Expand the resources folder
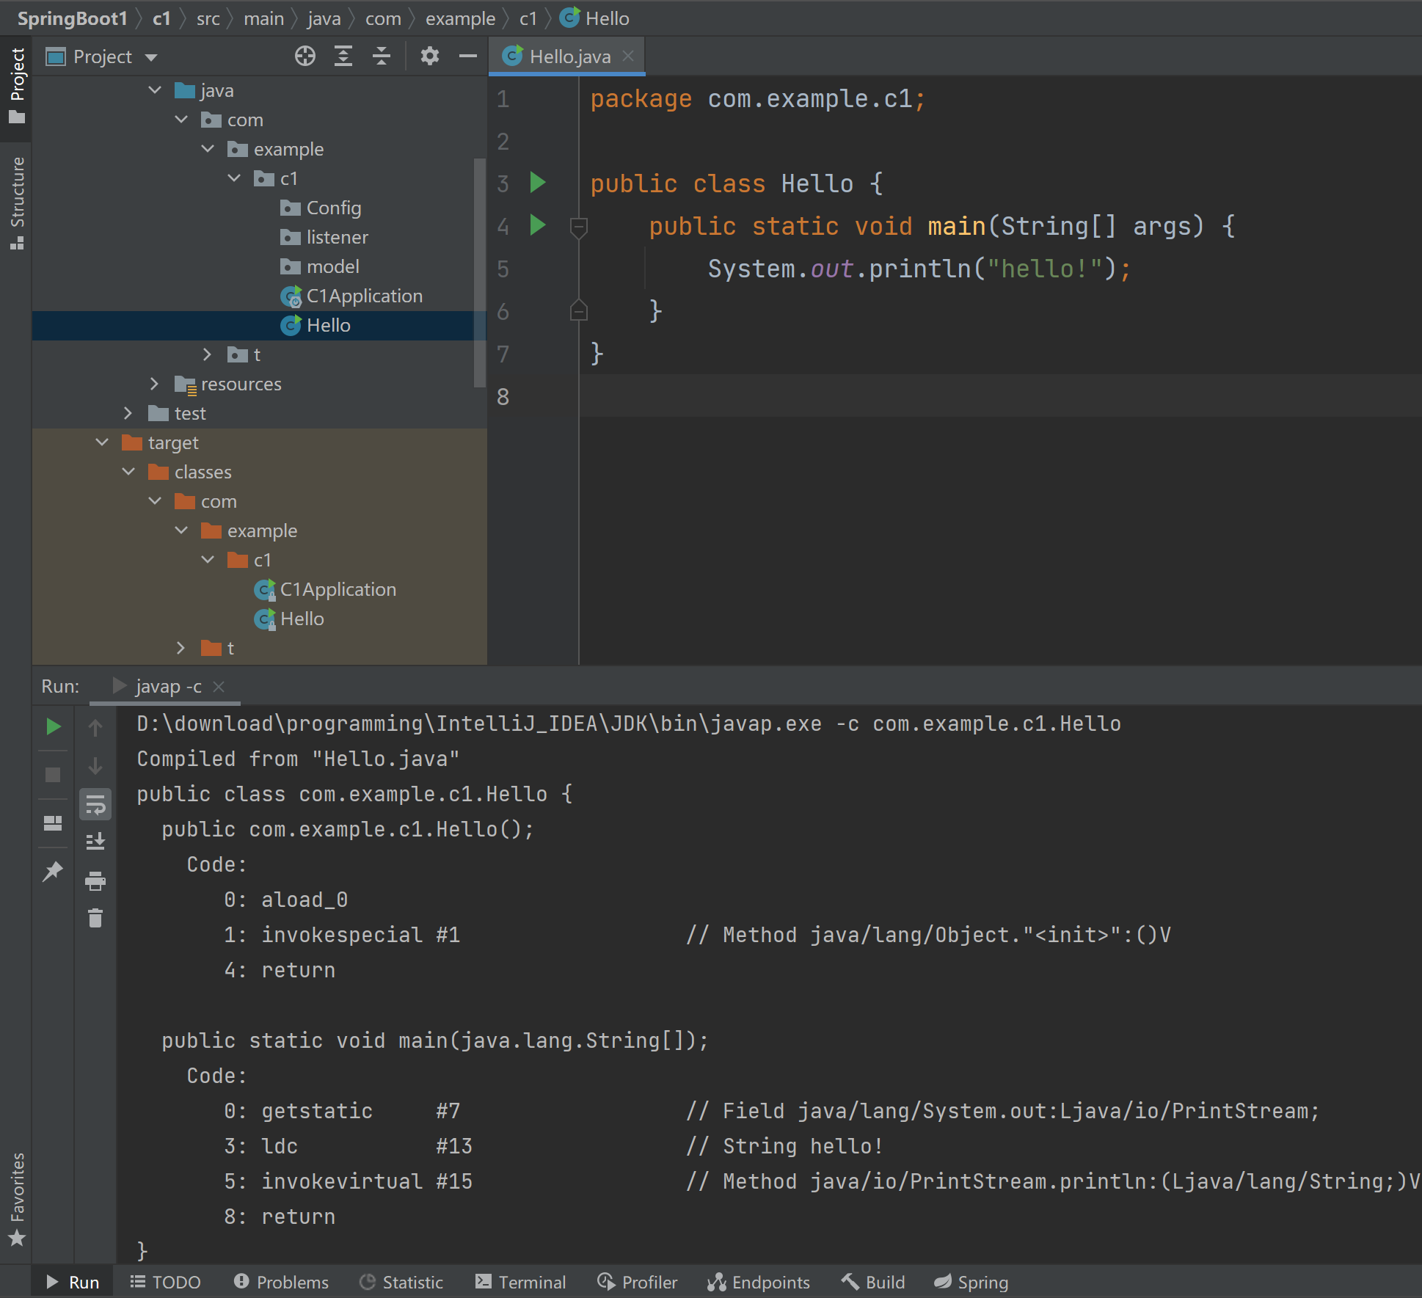 [x=154, y=384]
